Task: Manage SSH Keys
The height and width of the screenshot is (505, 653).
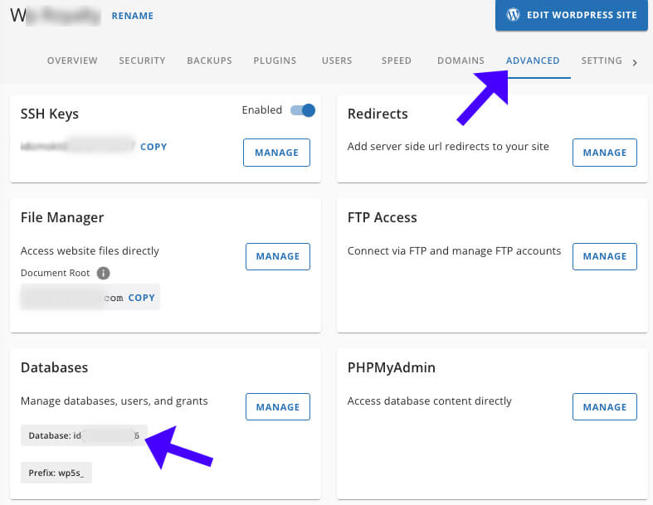Action: pos(276,153)
